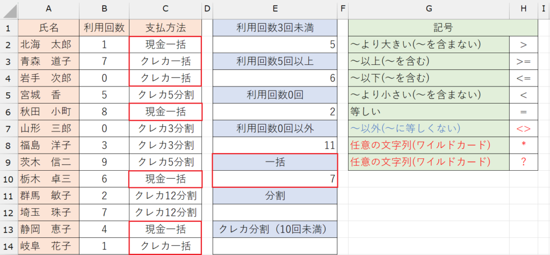
Task: Select column H header
Action: click(x=523, y=10)
